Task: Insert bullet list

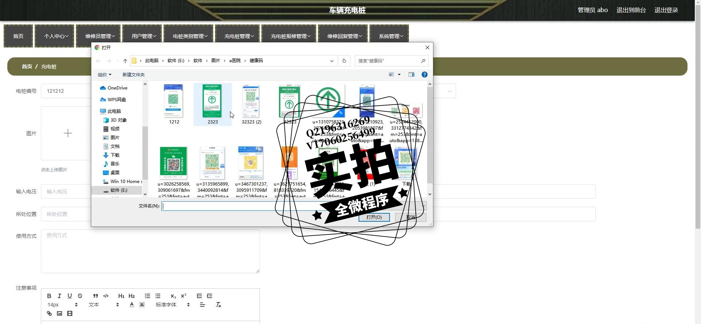Action: coord(158,296)
